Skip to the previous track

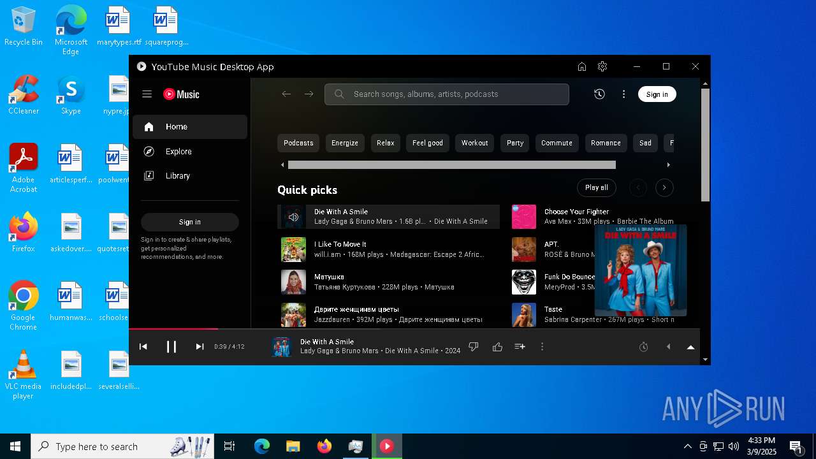pos(143,347)
